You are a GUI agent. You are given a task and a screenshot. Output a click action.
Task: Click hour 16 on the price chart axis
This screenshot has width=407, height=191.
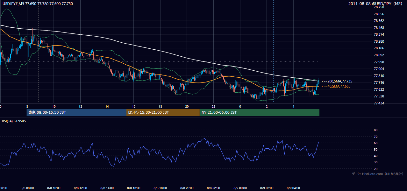coord(134,106)
